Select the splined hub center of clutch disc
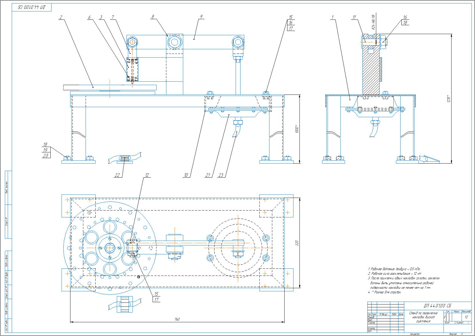Viewport: 475px width, 336px height. (110, 247)
